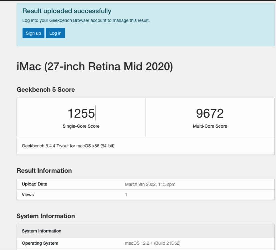Click the Operating System row label

(40, 243)
